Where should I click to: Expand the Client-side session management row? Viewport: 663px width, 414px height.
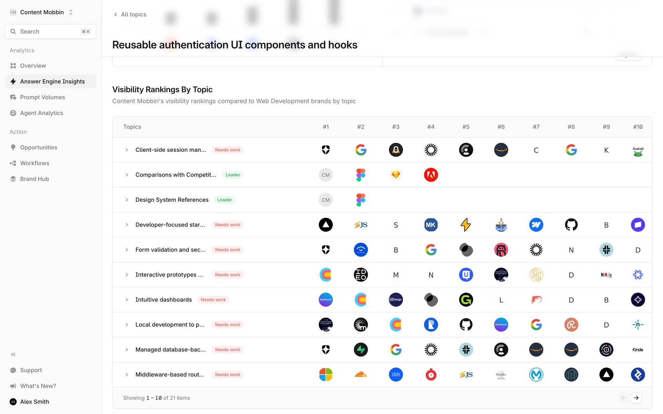[127, 150]
